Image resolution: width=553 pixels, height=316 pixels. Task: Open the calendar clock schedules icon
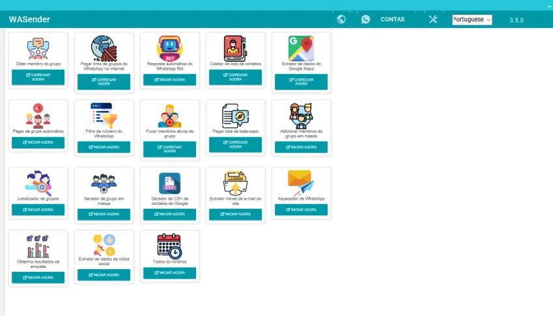[x=169, y=246]
